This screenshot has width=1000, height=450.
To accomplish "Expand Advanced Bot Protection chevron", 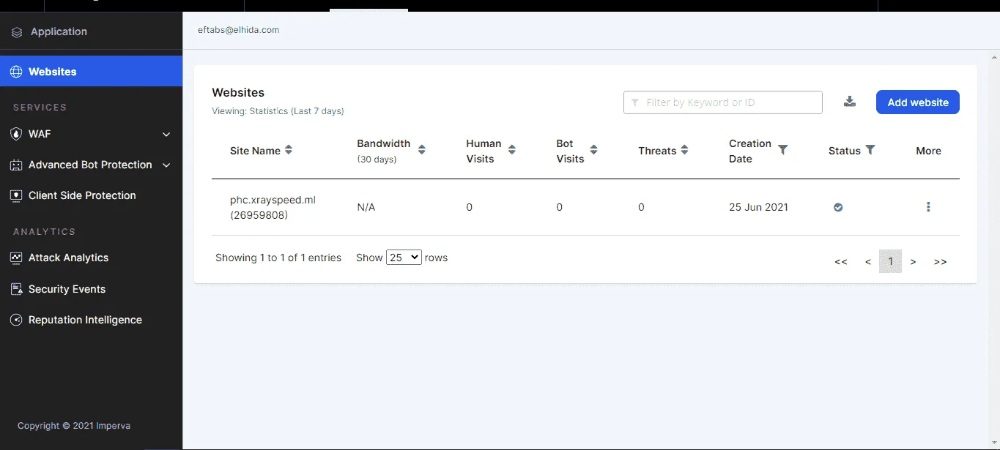I will [166, 165].
